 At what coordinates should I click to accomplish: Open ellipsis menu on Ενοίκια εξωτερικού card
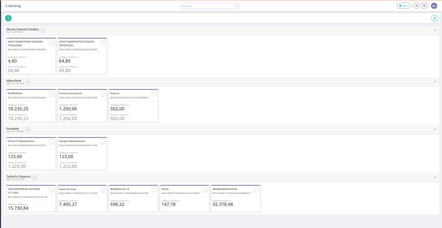click(x=103, y=94)
